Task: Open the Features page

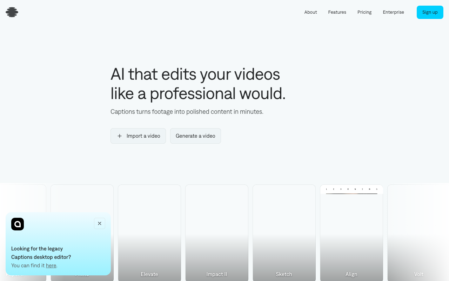Action: [337, 12]
